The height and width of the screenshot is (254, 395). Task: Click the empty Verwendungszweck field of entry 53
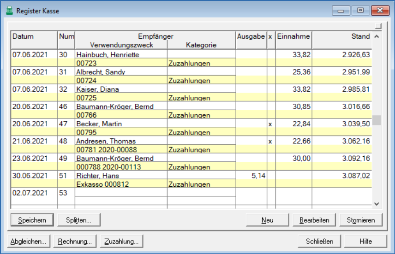[x=121, y=201]
